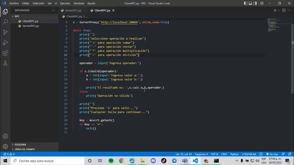This screenshot has height=165, width=294.
Task: Open the Ejecutar menu
Action: (x=65, y=3)
